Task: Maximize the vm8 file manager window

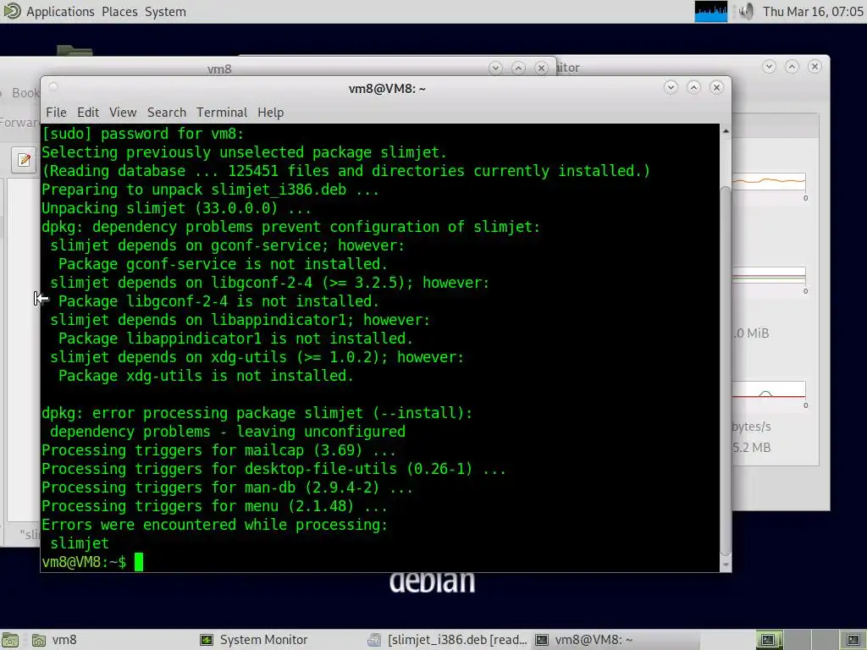Action: 518,68
